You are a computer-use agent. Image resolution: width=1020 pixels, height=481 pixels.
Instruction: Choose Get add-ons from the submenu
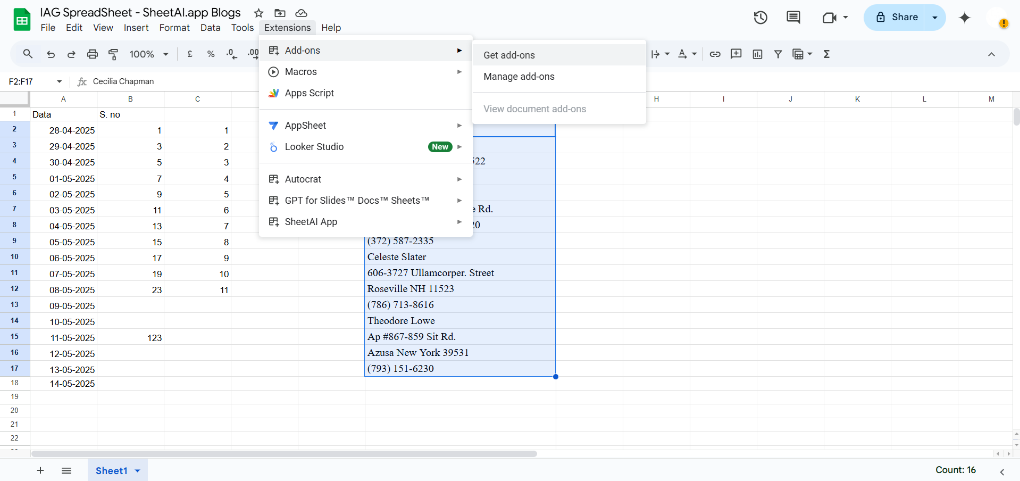559,55
